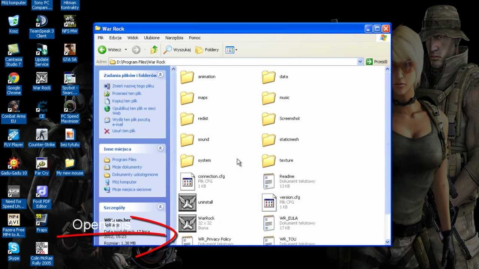Select the music folder
The image size is (479, 269).
point(275,98)
